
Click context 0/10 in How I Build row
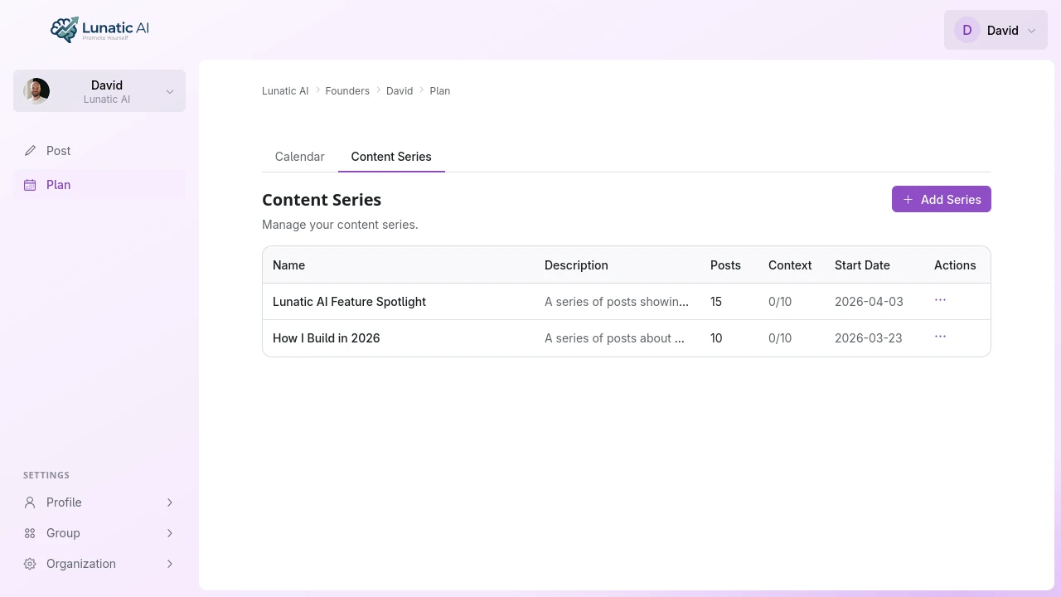coord(780,338)
